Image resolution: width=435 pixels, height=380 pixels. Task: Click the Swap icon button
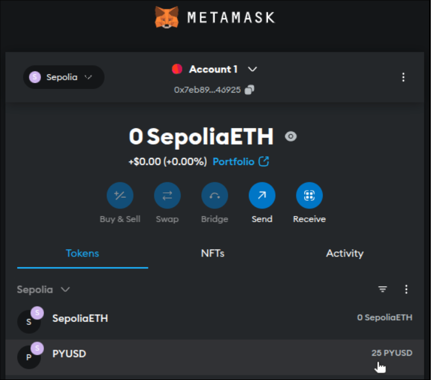tap(167, 195)
